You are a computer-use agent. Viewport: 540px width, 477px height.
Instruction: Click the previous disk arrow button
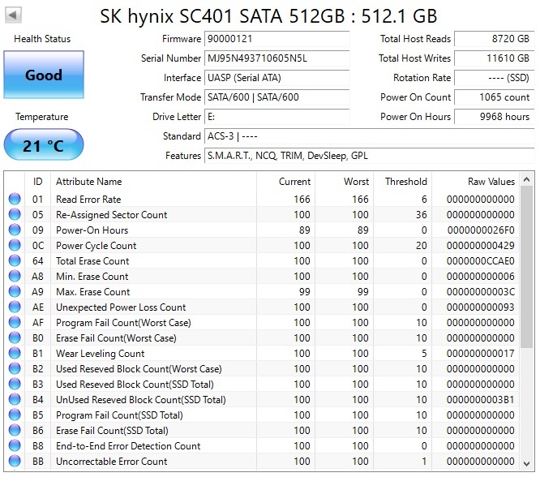click(13, 15)
